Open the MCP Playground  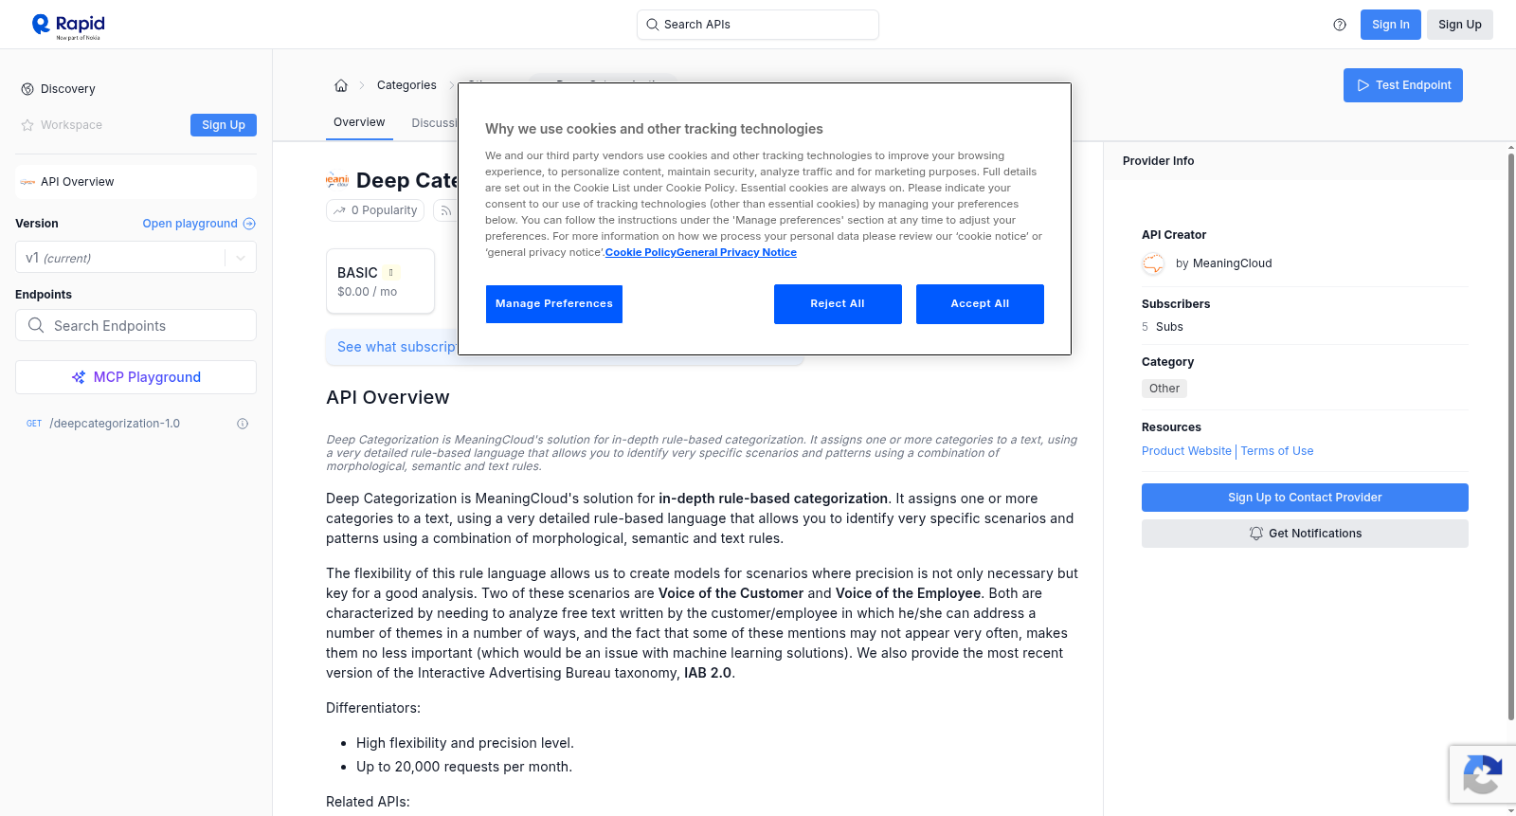[135, 377]
